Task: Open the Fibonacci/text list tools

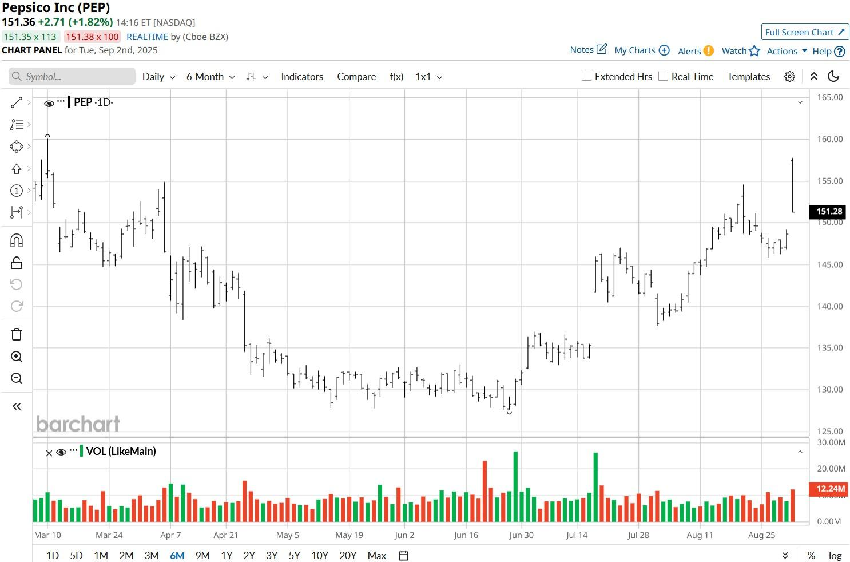Action: pos(17,124)
